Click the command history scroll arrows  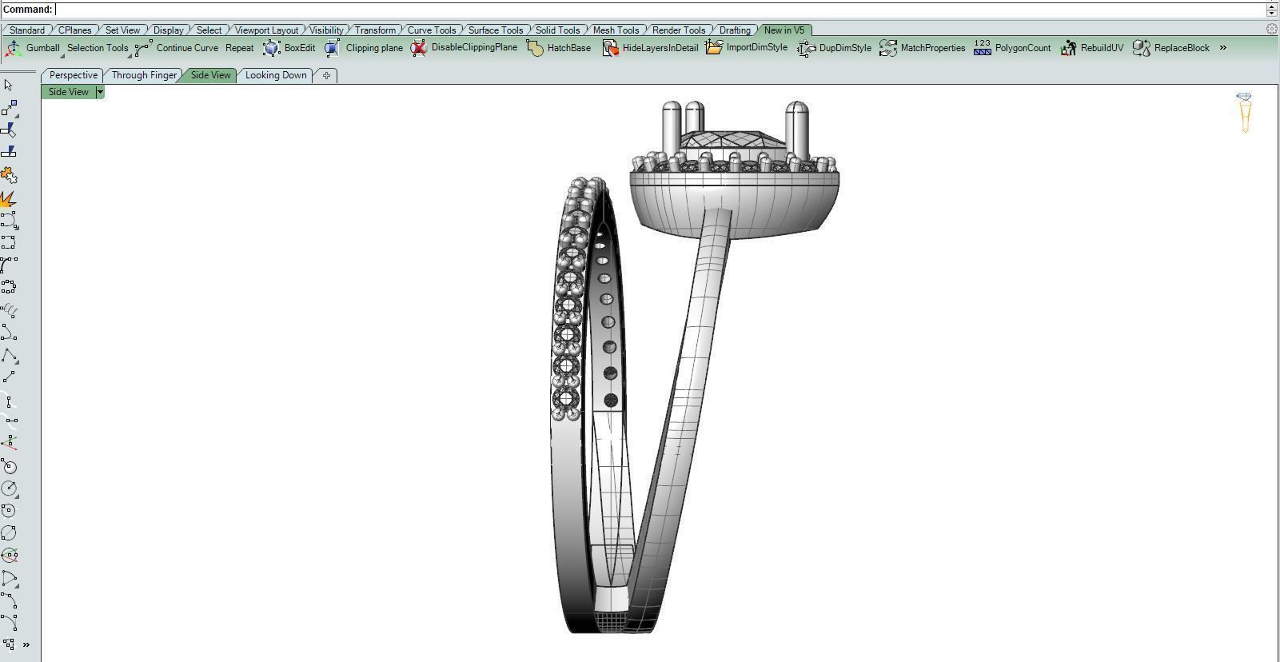tap(1271, 10)
